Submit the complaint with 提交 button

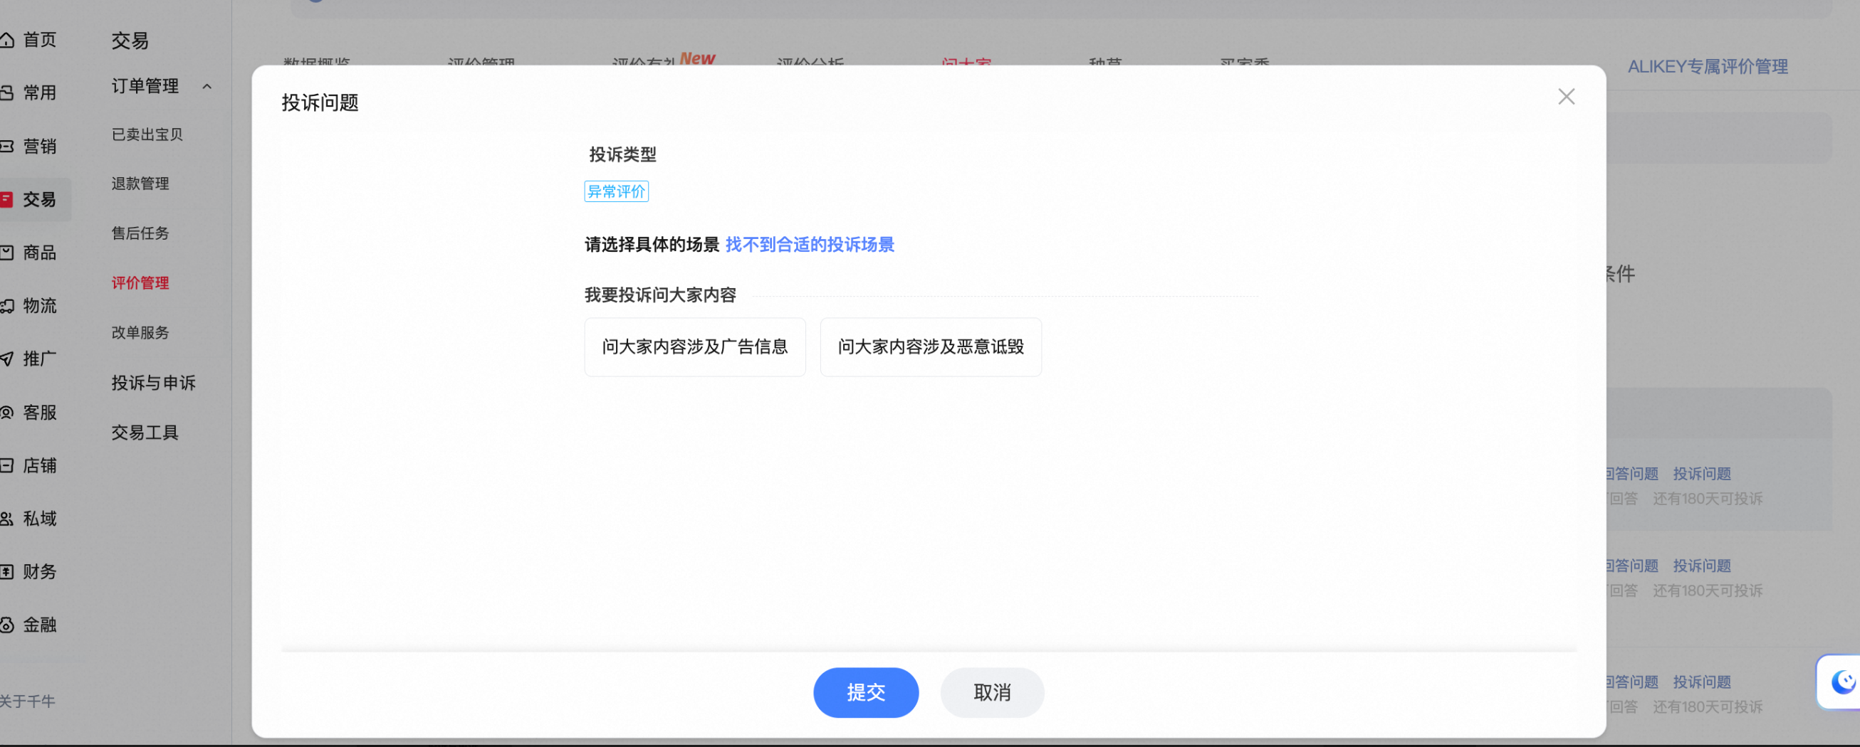pyautogui.click(x=865, y=692)
